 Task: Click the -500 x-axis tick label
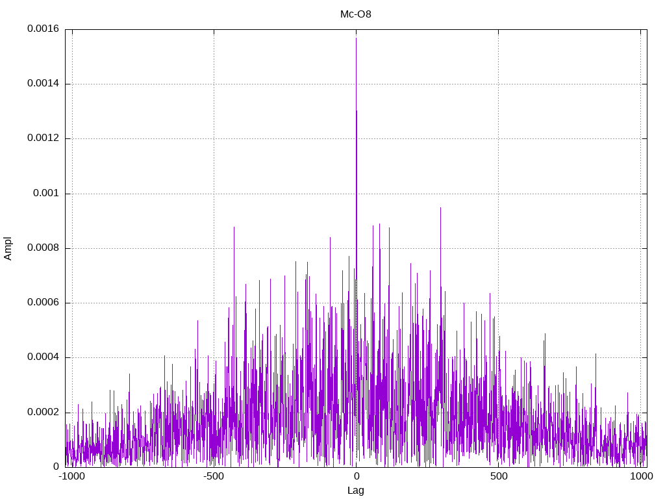click(x=213, y=476)
